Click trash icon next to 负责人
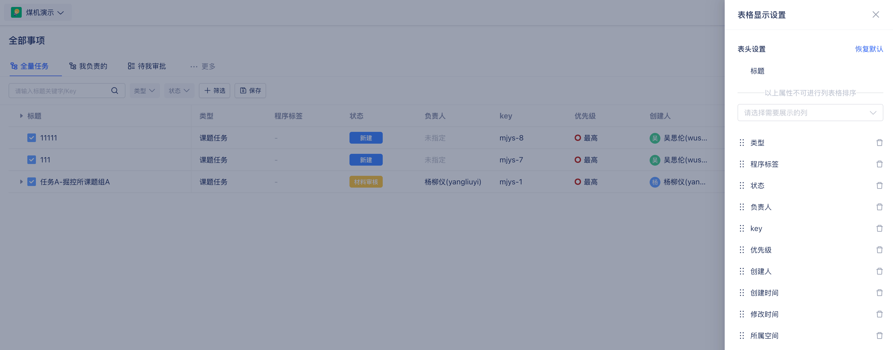Screen dimensions: 893x350 879,207
